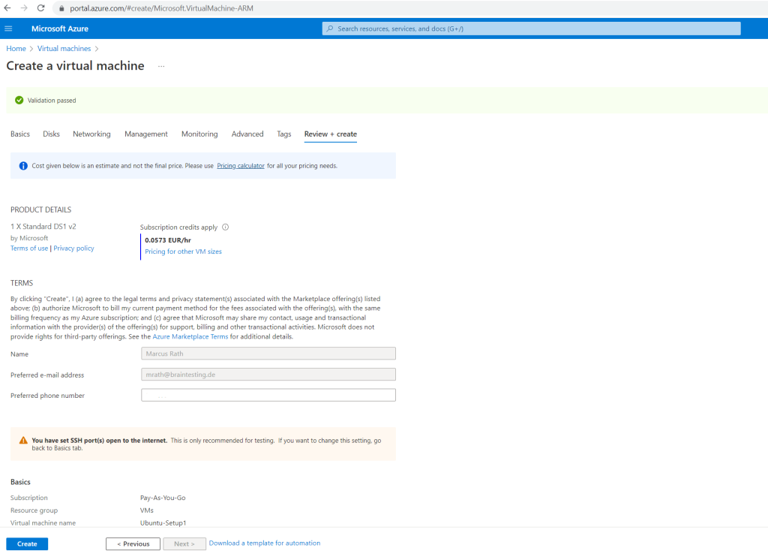Viewport: 768px width, 557px height.
Task: Click the 0.0573 EUR/hr price text
Action: point(168,240)
